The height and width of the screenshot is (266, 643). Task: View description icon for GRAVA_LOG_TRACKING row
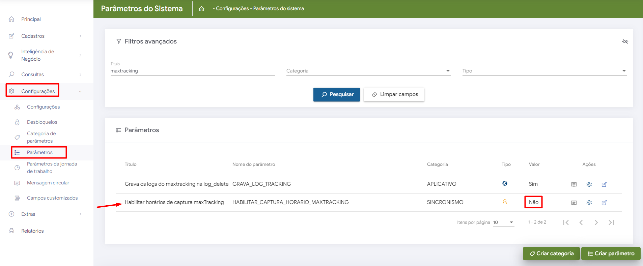tap(574, 184)
